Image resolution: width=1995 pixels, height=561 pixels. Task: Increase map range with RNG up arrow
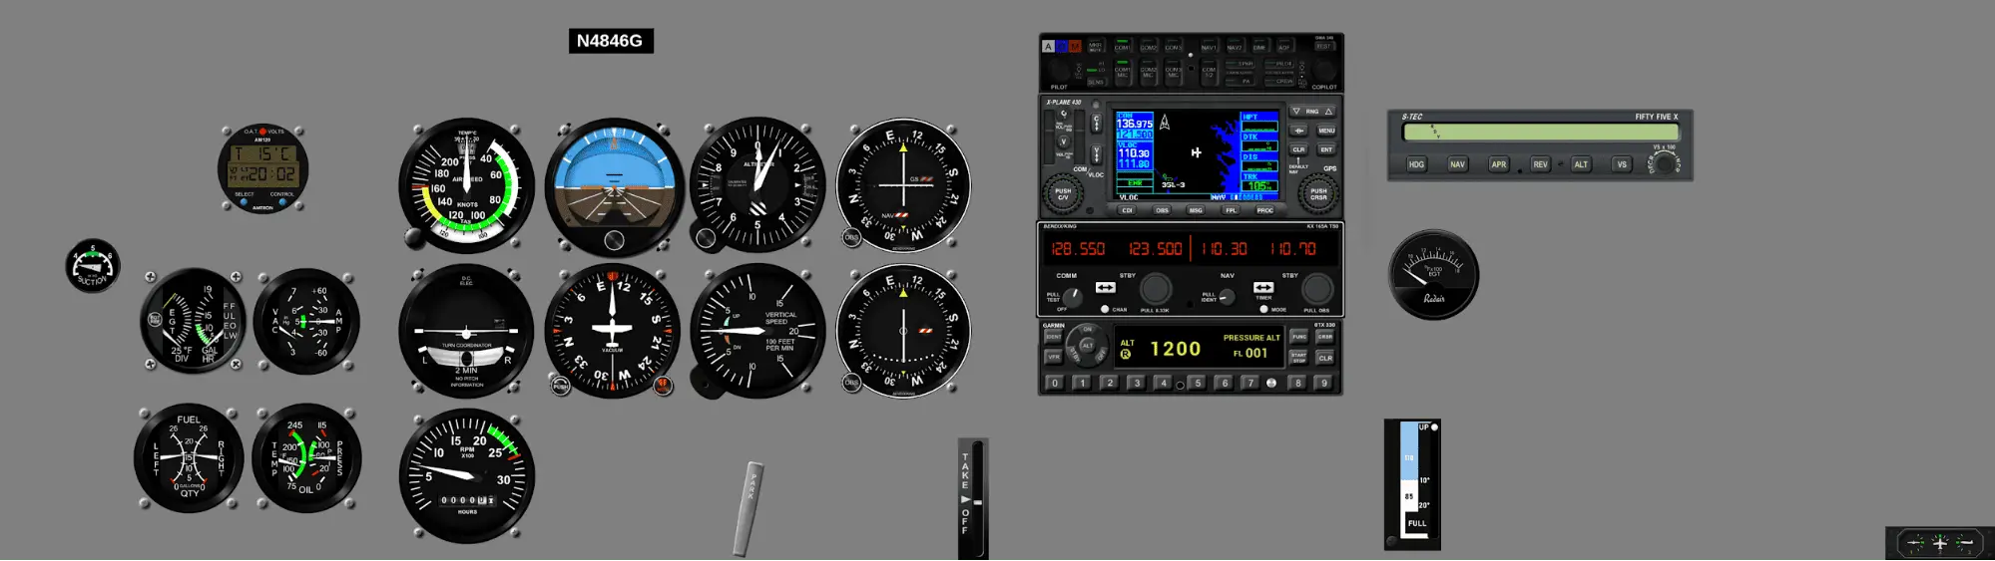(x=1328, y=111)
